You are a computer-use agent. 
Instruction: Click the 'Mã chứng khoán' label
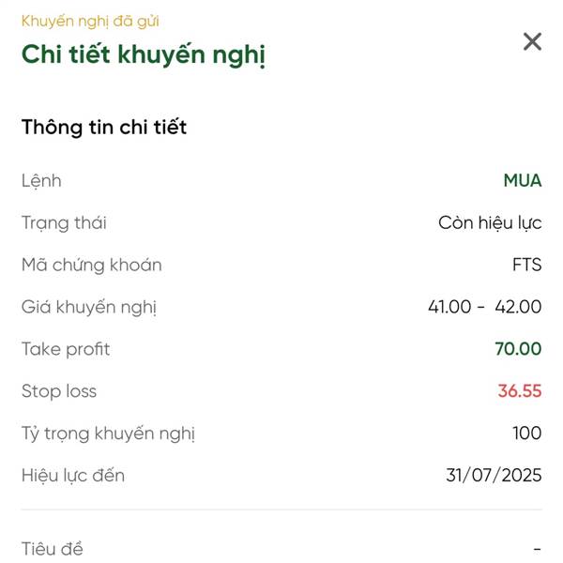(92, 265)
